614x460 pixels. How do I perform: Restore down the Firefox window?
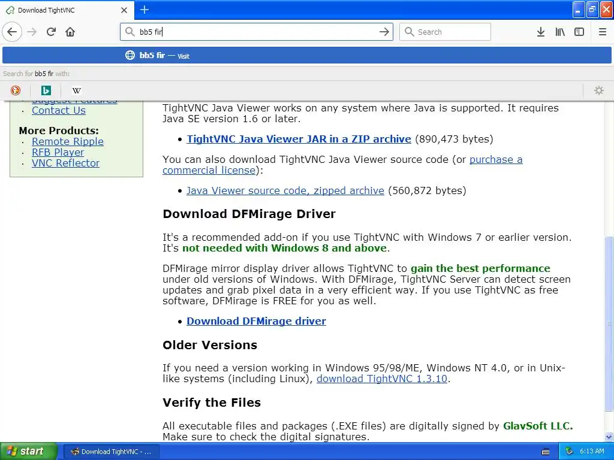tap(592, 10)
